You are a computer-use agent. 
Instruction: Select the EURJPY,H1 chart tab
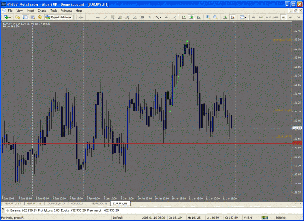[x=120, y=203]
